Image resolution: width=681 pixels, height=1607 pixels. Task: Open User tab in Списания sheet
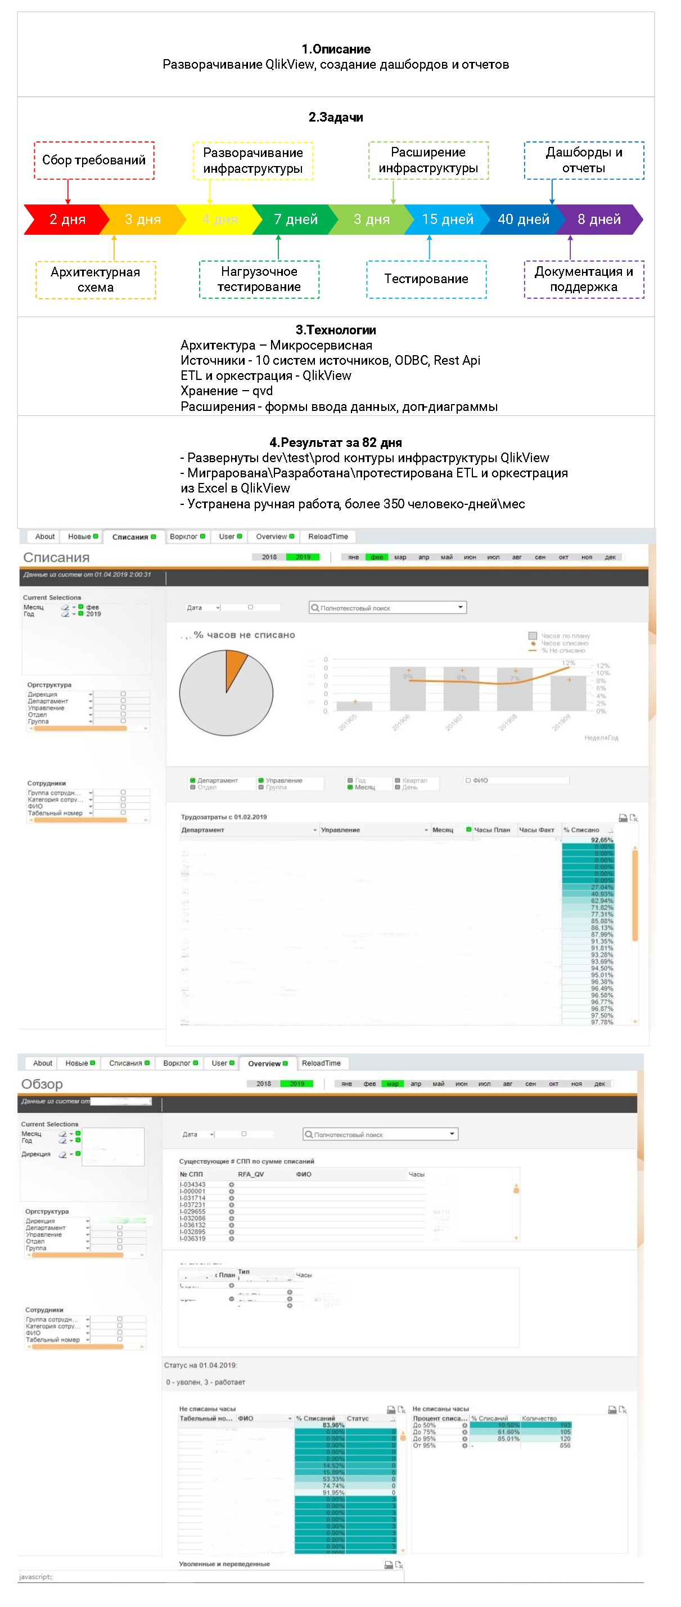click(230, 536)
